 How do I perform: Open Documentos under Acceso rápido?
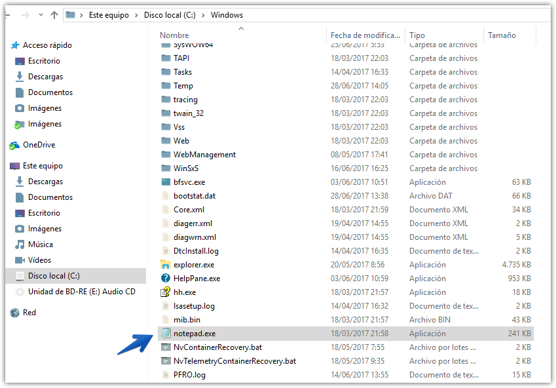tap(50, 92)
